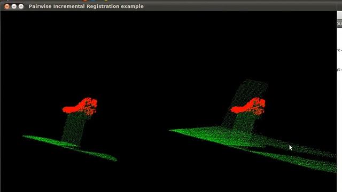The image size is (342, 192).
Task: Click the Pairwise Incremental Registration title text
Action: 86,6
